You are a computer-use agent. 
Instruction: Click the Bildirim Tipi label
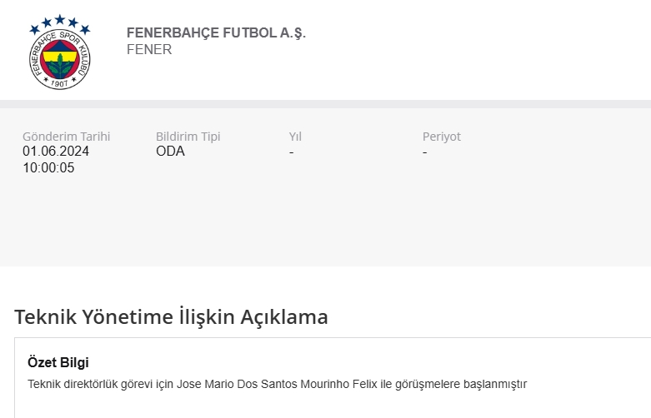tap(188, 137)
